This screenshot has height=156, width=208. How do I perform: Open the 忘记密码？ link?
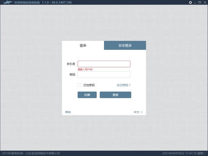coord(123,85)
